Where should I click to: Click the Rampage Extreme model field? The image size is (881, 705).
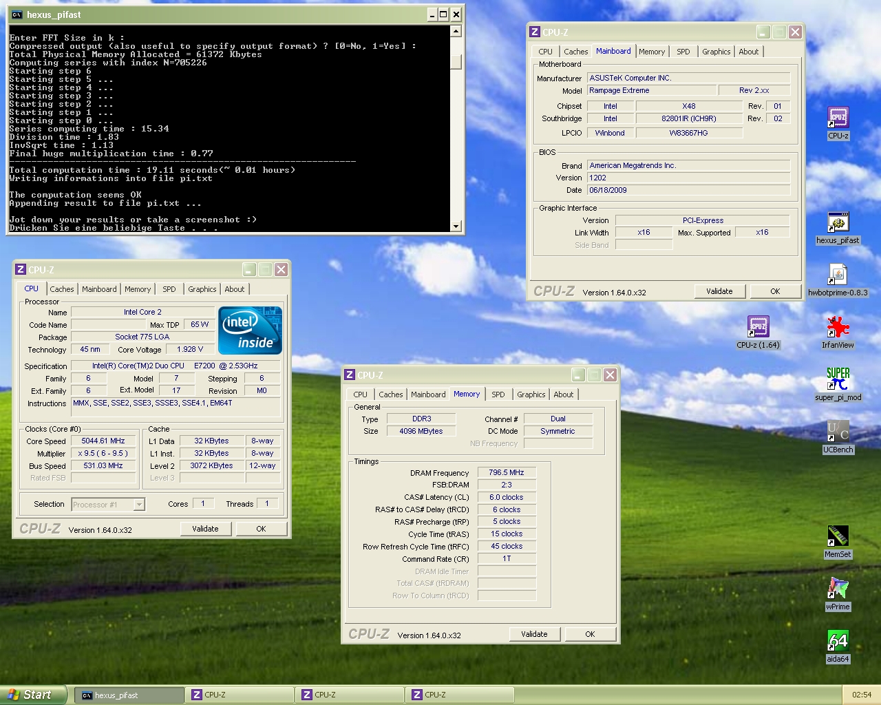[x=652, y=91]
